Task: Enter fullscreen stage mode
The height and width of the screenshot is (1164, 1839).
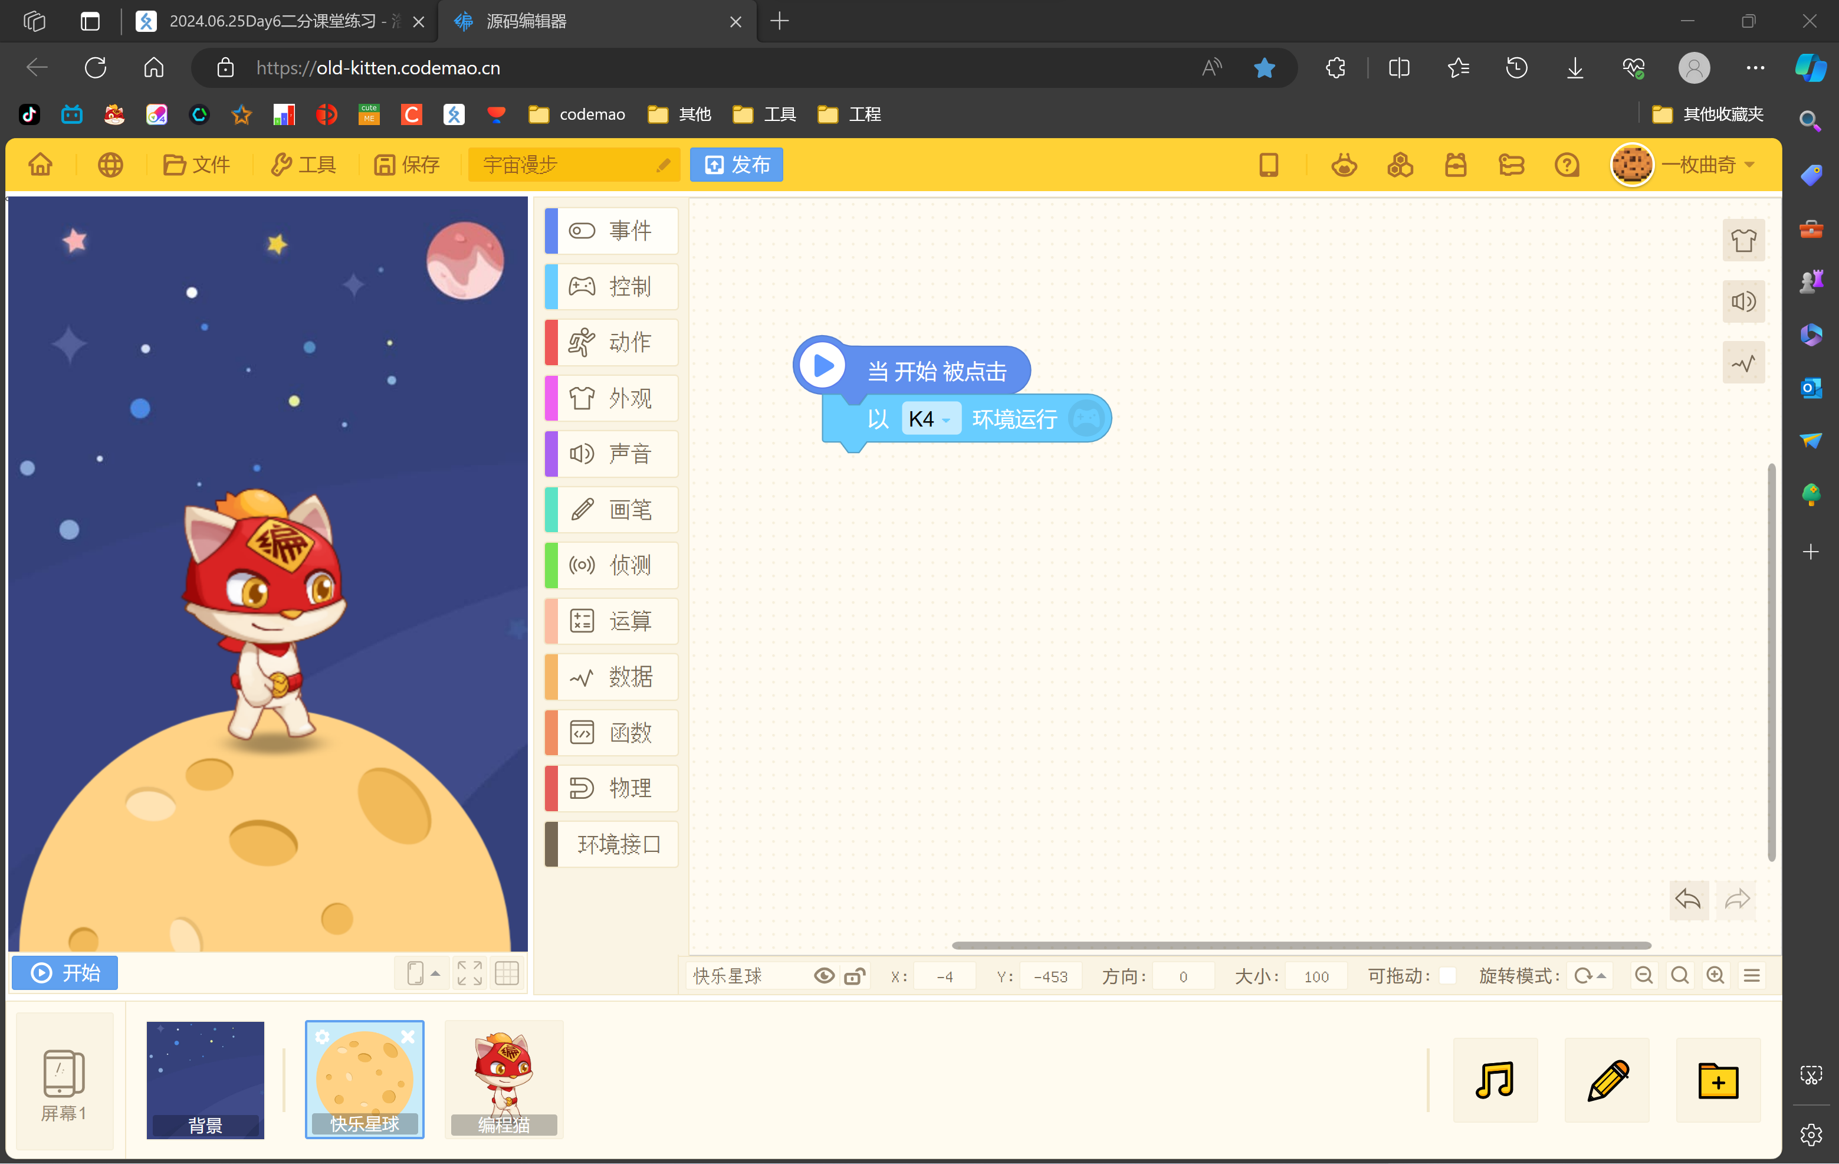Action: (469, 973)
